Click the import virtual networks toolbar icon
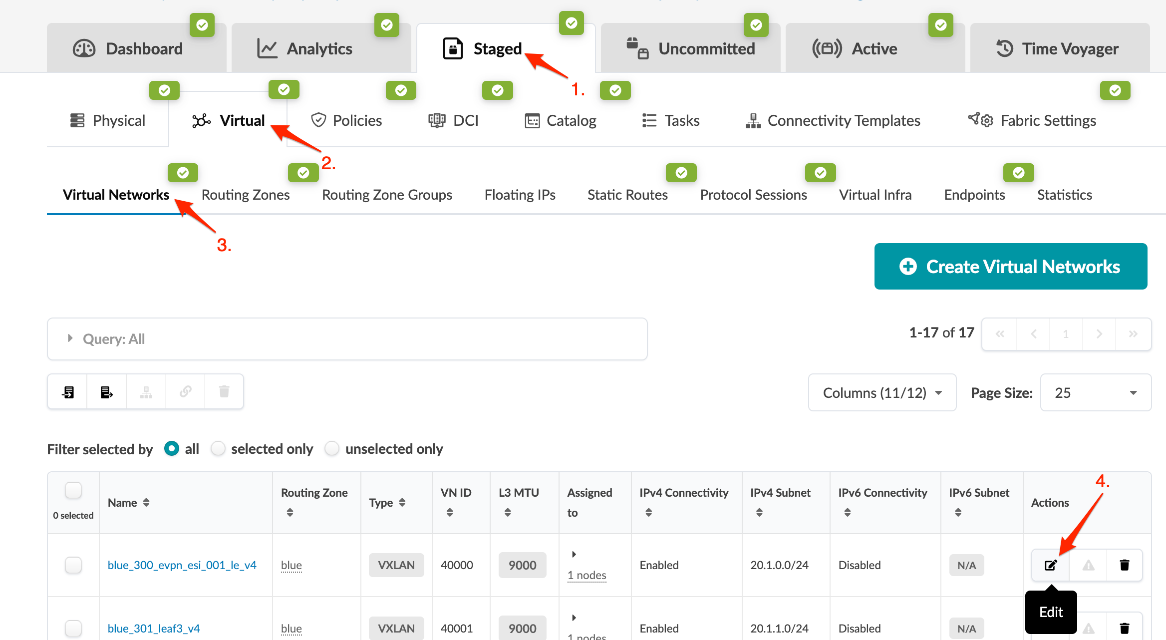The image size is (1166, 640). [x=68, y=392]
